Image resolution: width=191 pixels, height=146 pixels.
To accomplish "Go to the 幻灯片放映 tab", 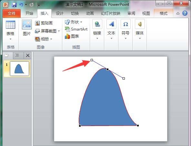I will coord(111,14).
